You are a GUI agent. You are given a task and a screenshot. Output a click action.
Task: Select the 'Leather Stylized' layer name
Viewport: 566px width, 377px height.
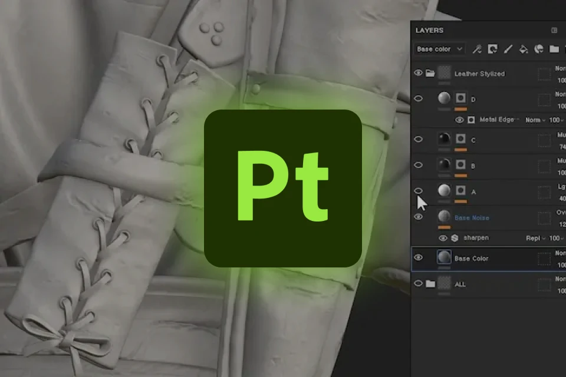[479, 74]
